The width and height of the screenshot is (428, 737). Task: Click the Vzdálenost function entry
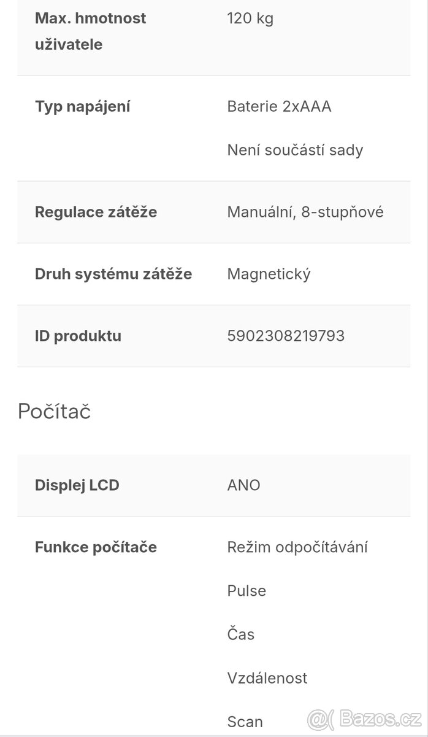(267, 678)
